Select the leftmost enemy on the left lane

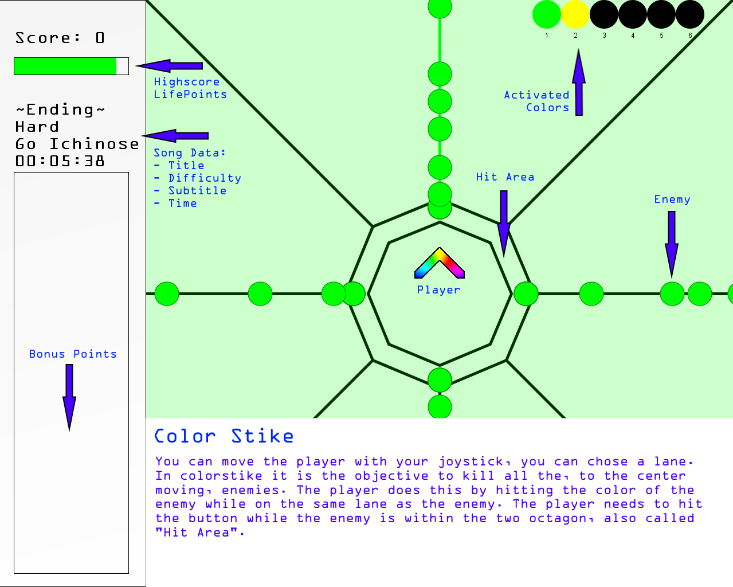click(x=167, y=294)
